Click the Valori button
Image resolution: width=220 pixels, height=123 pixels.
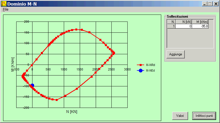(x=180, y=116)
